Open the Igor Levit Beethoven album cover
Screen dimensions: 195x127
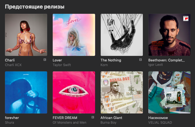169,35
